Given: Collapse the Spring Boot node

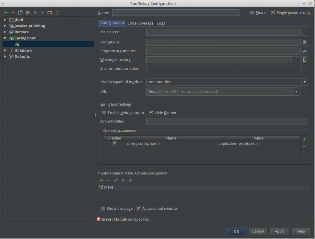Looking at the screenshot, I should [x=5, y=38].
